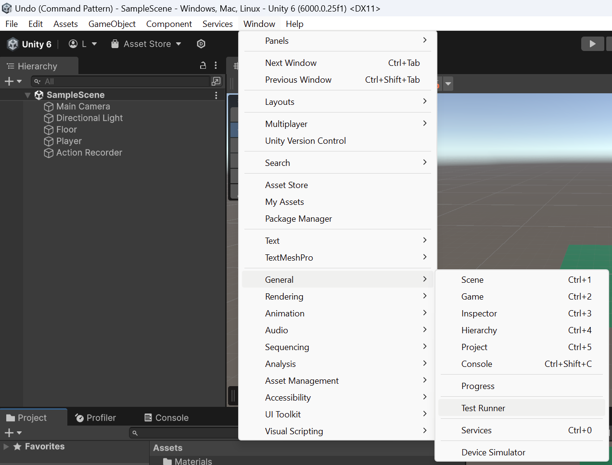Expand the Multiplayer submenu

(338, 124)
